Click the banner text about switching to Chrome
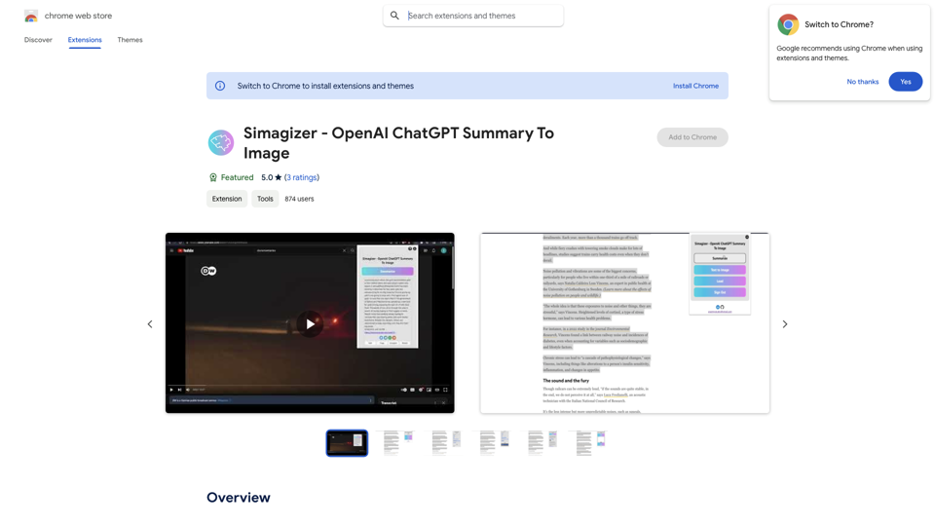Image resolution: width=935 pixels, height=526 pixels. click(325, 86)
